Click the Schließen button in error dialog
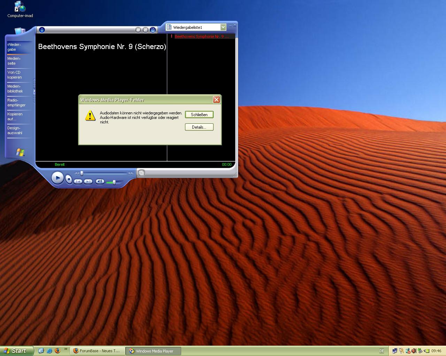Viewport: 446px width, 356px height. (x=199, y=115)
